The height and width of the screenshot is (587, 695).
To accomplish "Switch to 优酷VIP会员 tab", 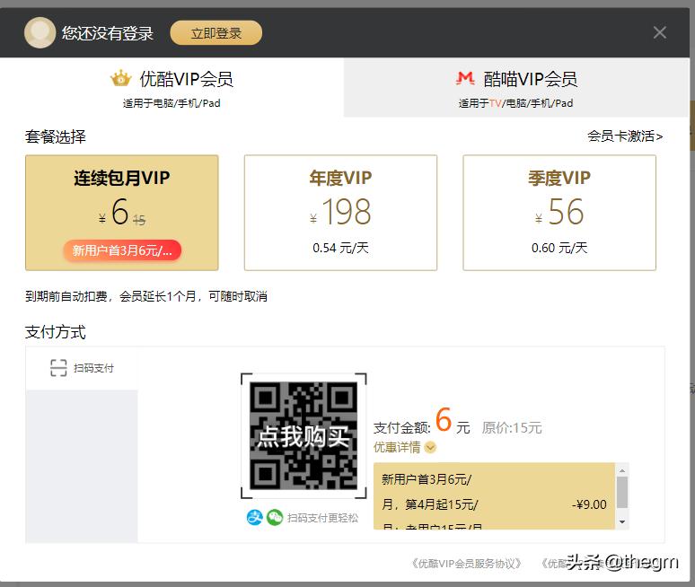I will 172,88.
